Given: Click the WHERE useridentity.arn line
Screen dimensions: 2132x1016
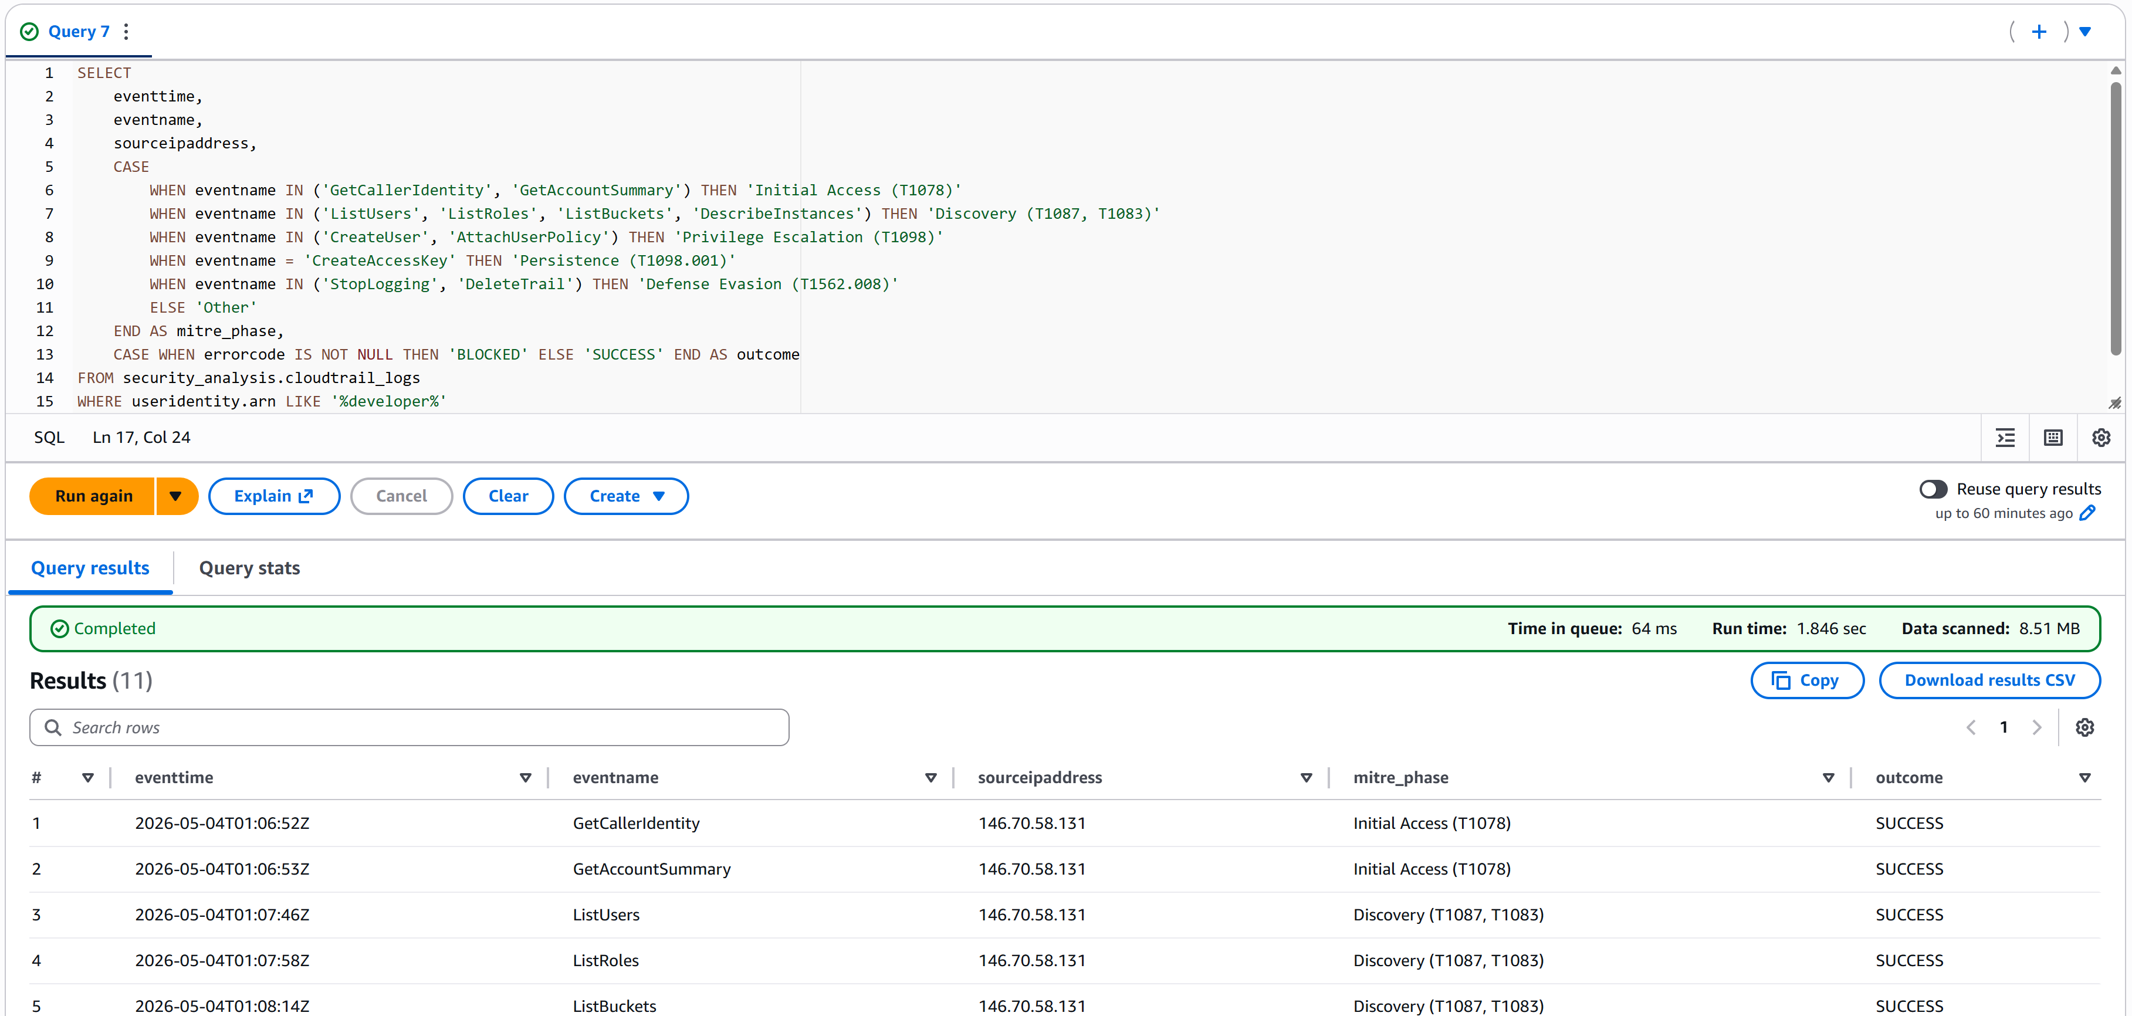Looking at the screenshot, I should coord(262,401).
